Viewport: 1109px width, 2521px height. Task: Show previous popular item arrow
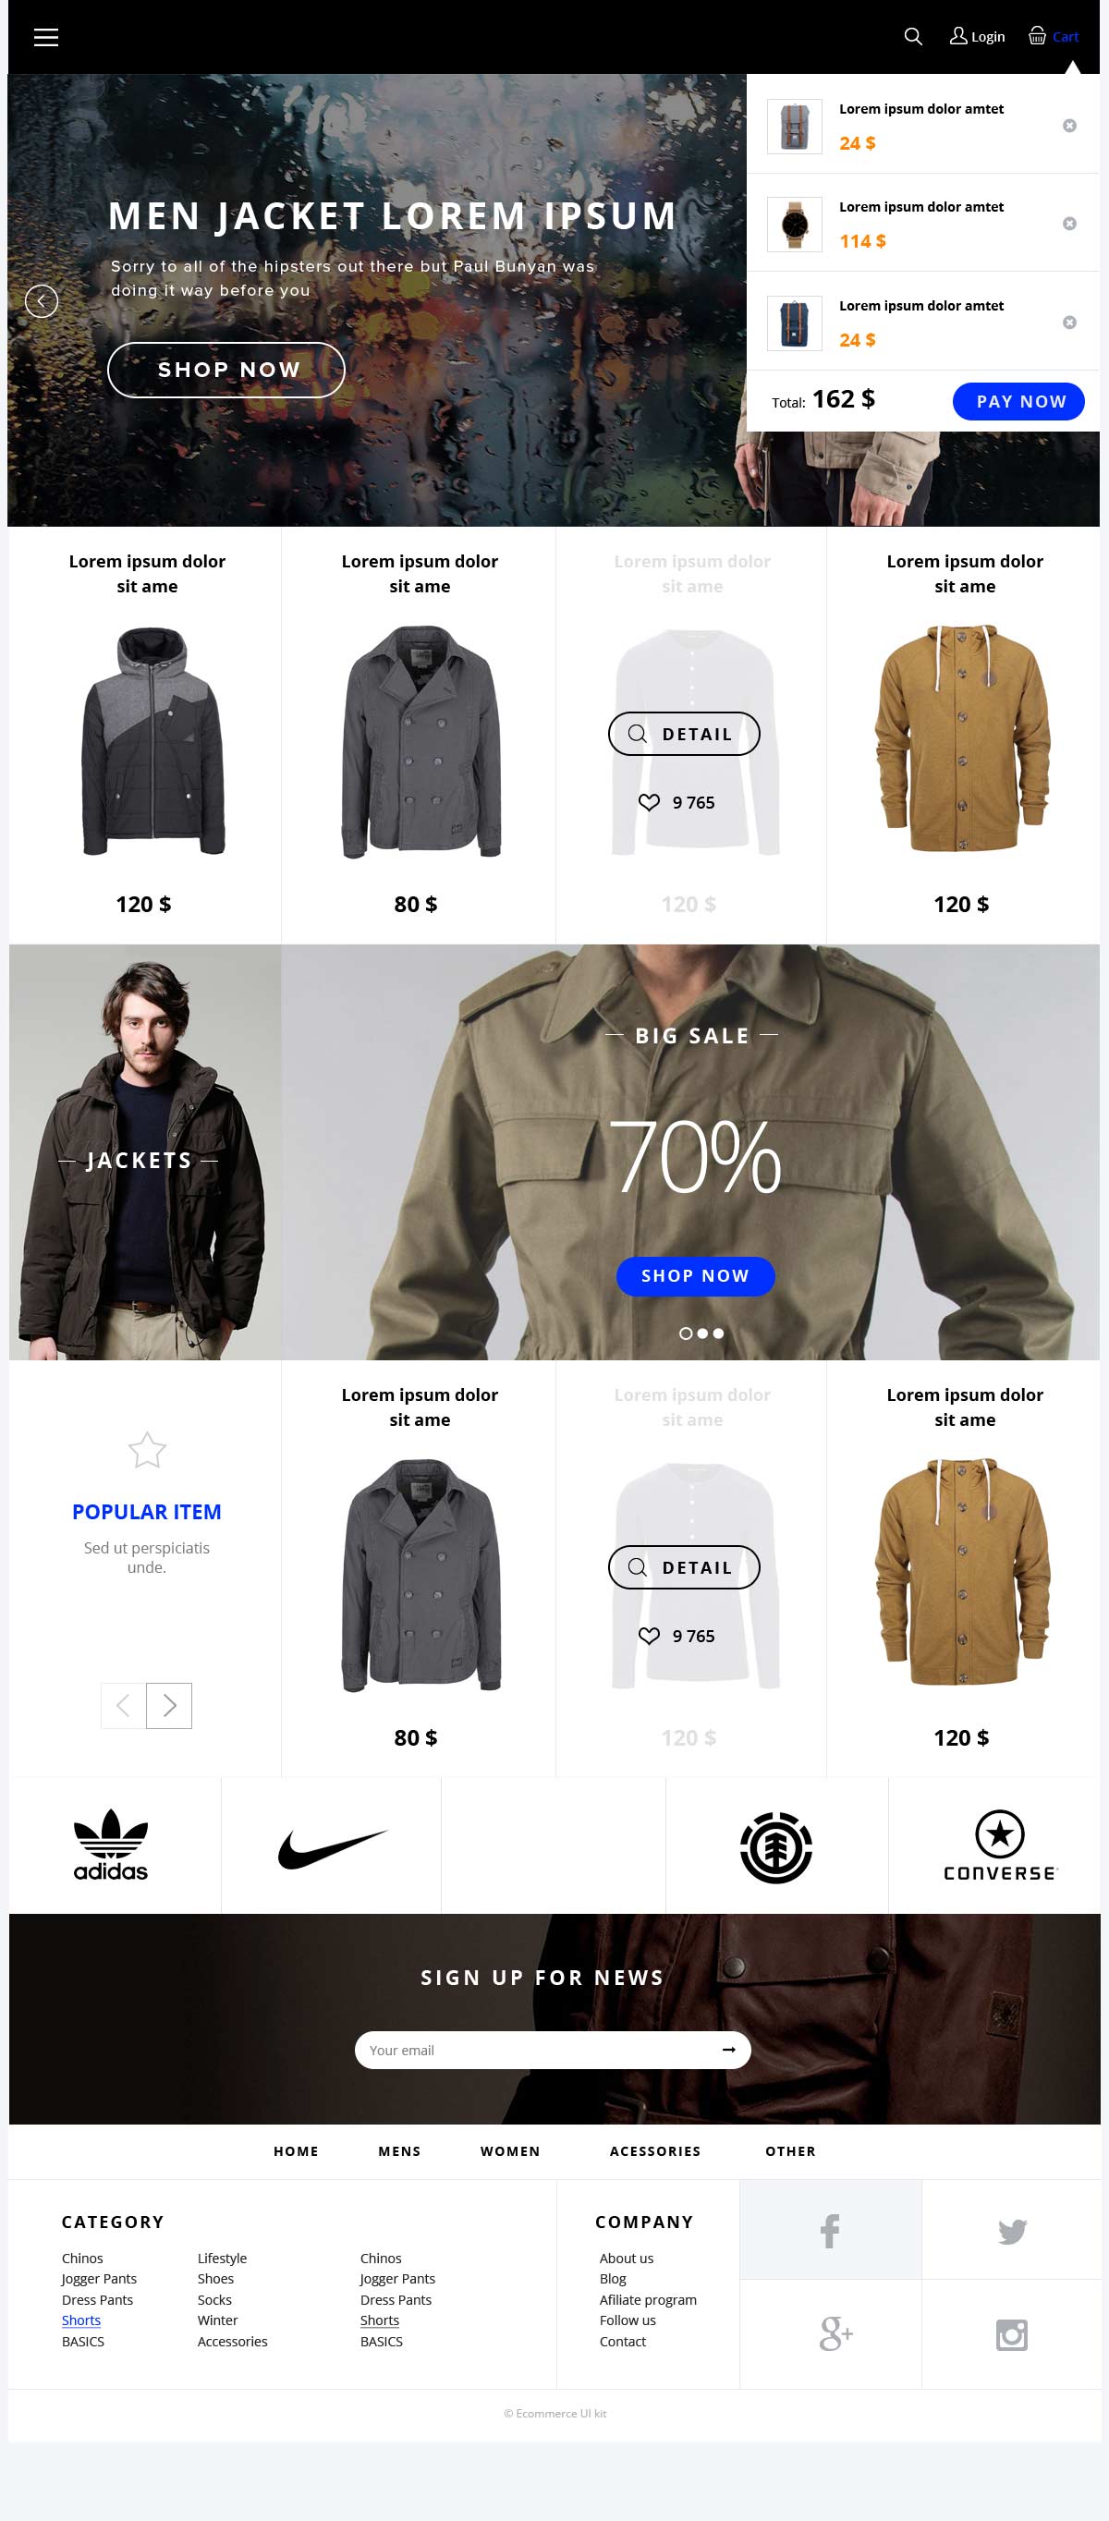[x=123, y=1705]
